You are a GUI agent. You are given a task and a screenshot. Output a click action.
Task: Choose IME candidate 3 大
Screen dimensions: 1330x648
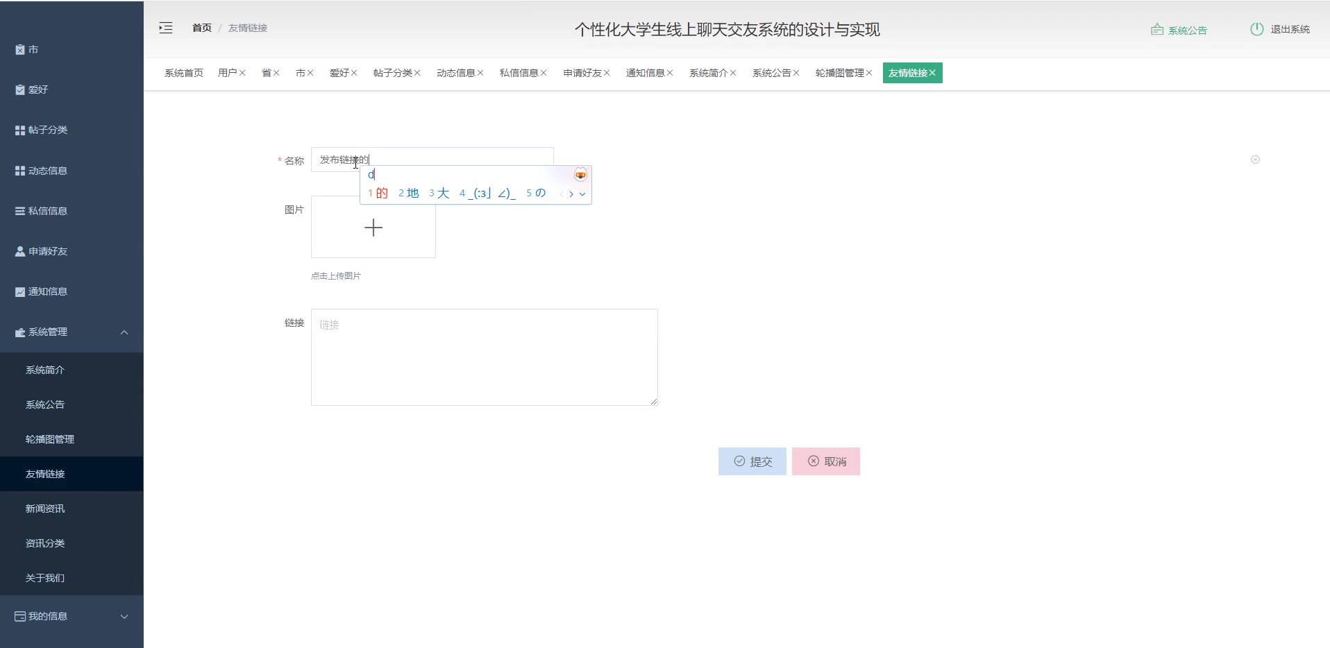[439, 194]
